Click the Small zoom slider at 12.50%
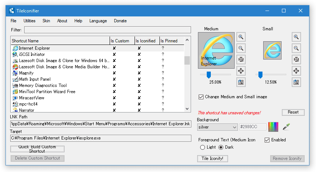This screenshot has width=316, height=172. click(260, 75)
